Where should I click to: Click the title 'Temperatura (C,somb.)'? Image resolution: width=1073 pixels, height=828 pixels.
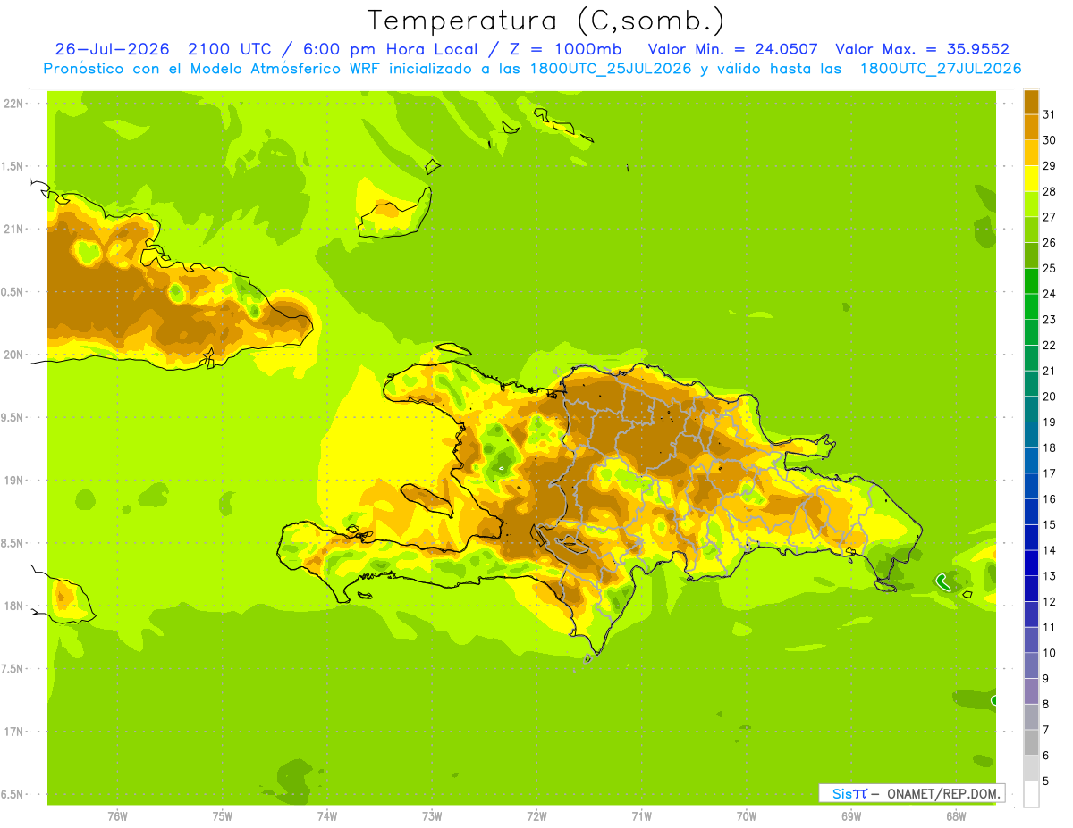[546, 21]
